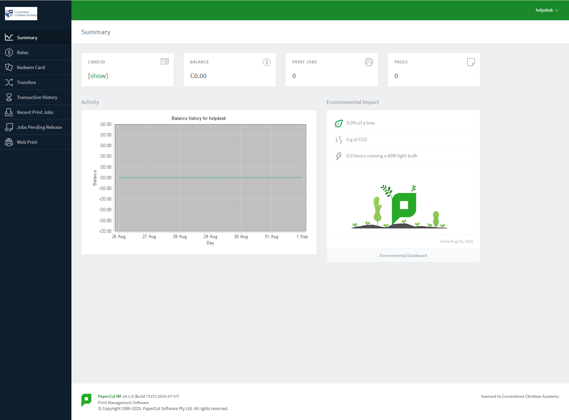Click the Summary chart icon in sidebar
This screenshot has width=569, height=420.
coord(9,38)
